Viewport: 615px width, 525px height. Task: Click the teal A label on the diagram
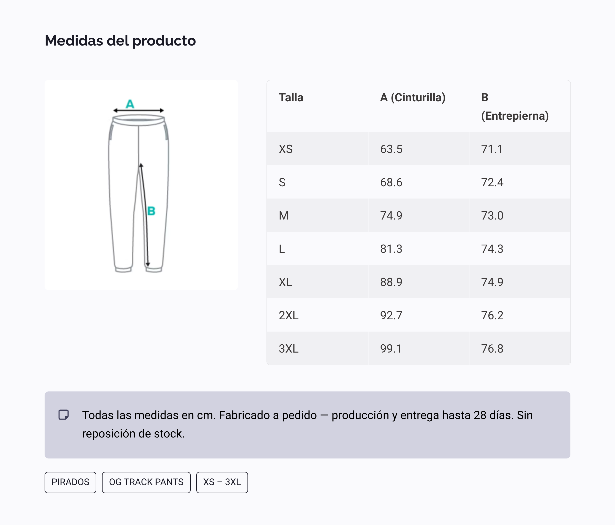[130, 104]
